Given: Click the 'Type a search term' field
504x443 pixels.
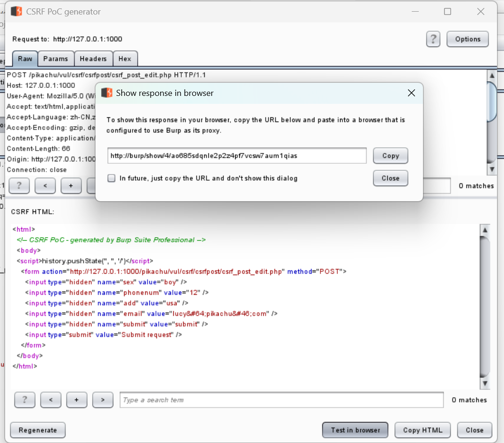Looking at the screenshot, I should (282, 400).
